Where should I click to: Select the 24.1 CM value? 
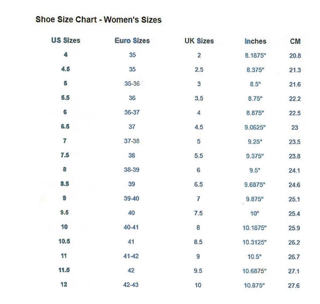click(x=294, y=170)
